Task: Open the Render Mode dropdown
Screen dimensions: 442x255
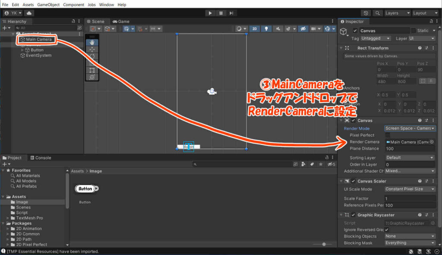Action: coord(410,128)
